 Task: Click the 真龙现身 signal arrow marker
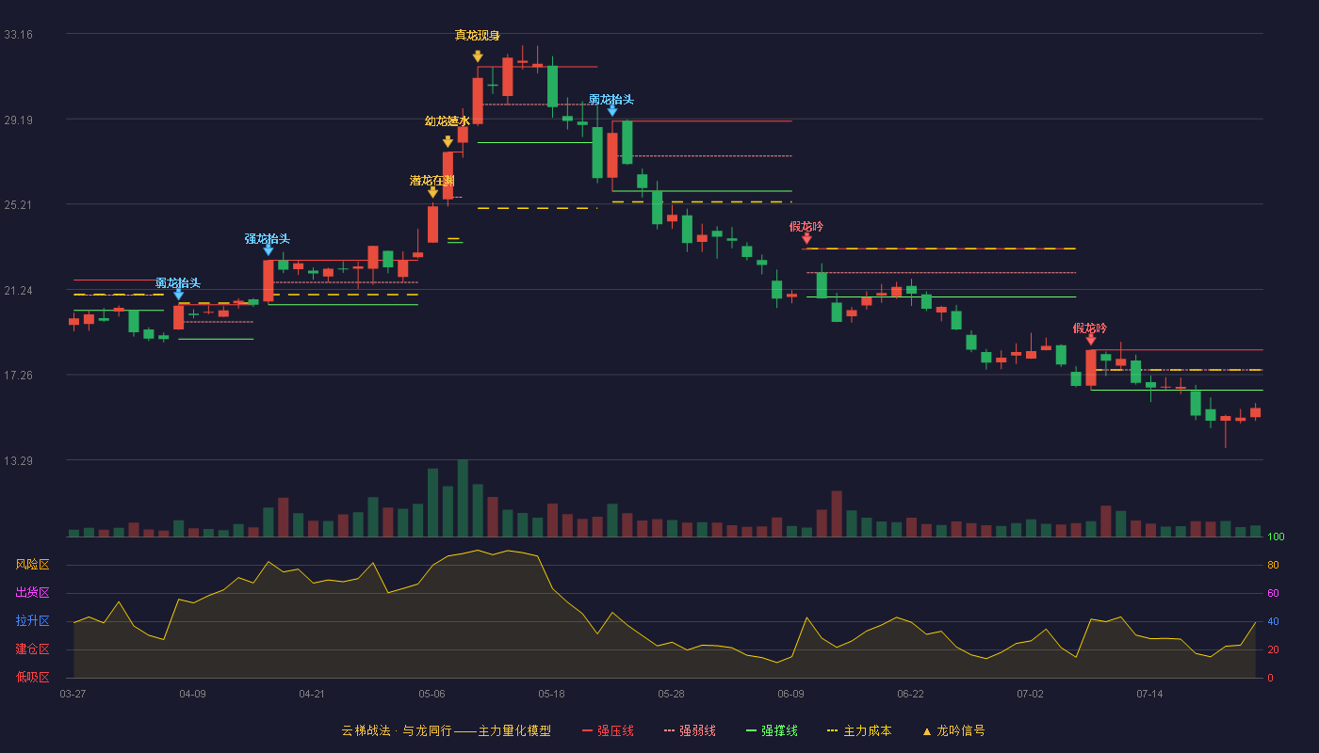click(478, 56)
